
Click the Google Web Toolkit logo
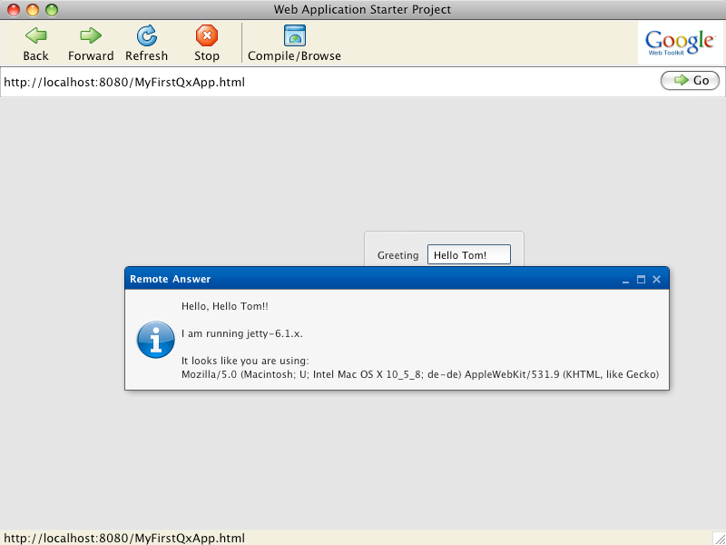point(680,43)
